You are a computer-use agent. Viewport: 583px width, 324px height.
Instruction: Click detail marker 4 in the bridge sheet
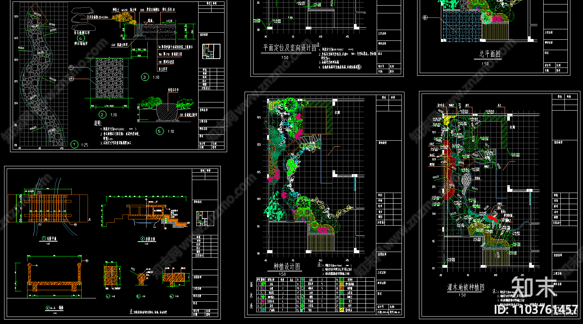(x=108, y=296)
